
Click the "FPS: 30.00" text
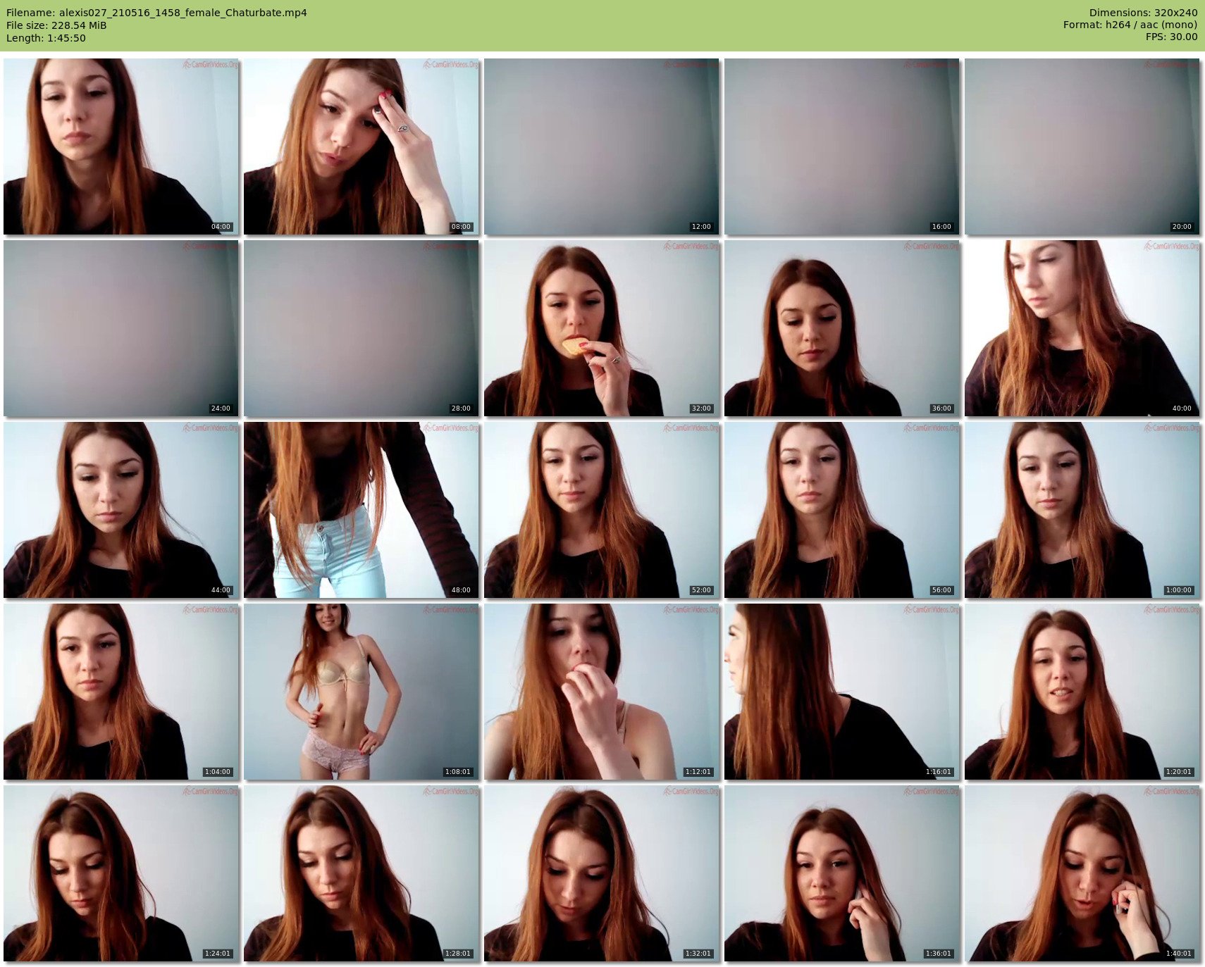(1171, 37)
